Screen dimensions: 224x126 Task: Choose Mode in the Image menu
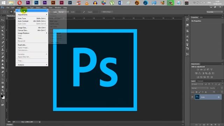coord(32,11)
